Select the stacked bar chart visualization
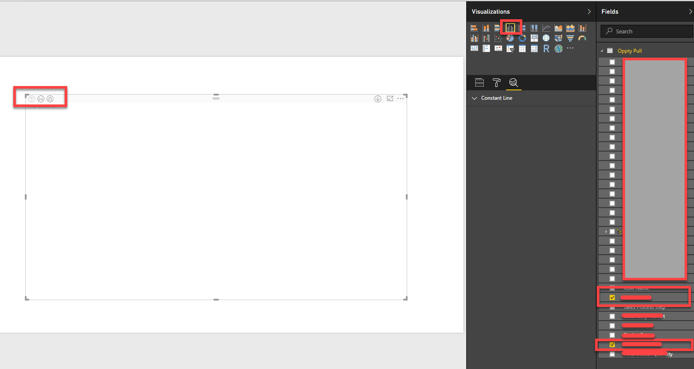This screenshot has width=694, height=369. point(474,28)
